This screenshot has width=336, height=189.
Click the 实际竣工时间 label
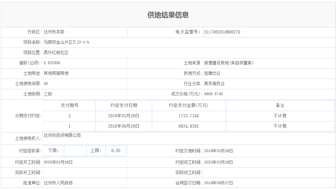[189, 172]
